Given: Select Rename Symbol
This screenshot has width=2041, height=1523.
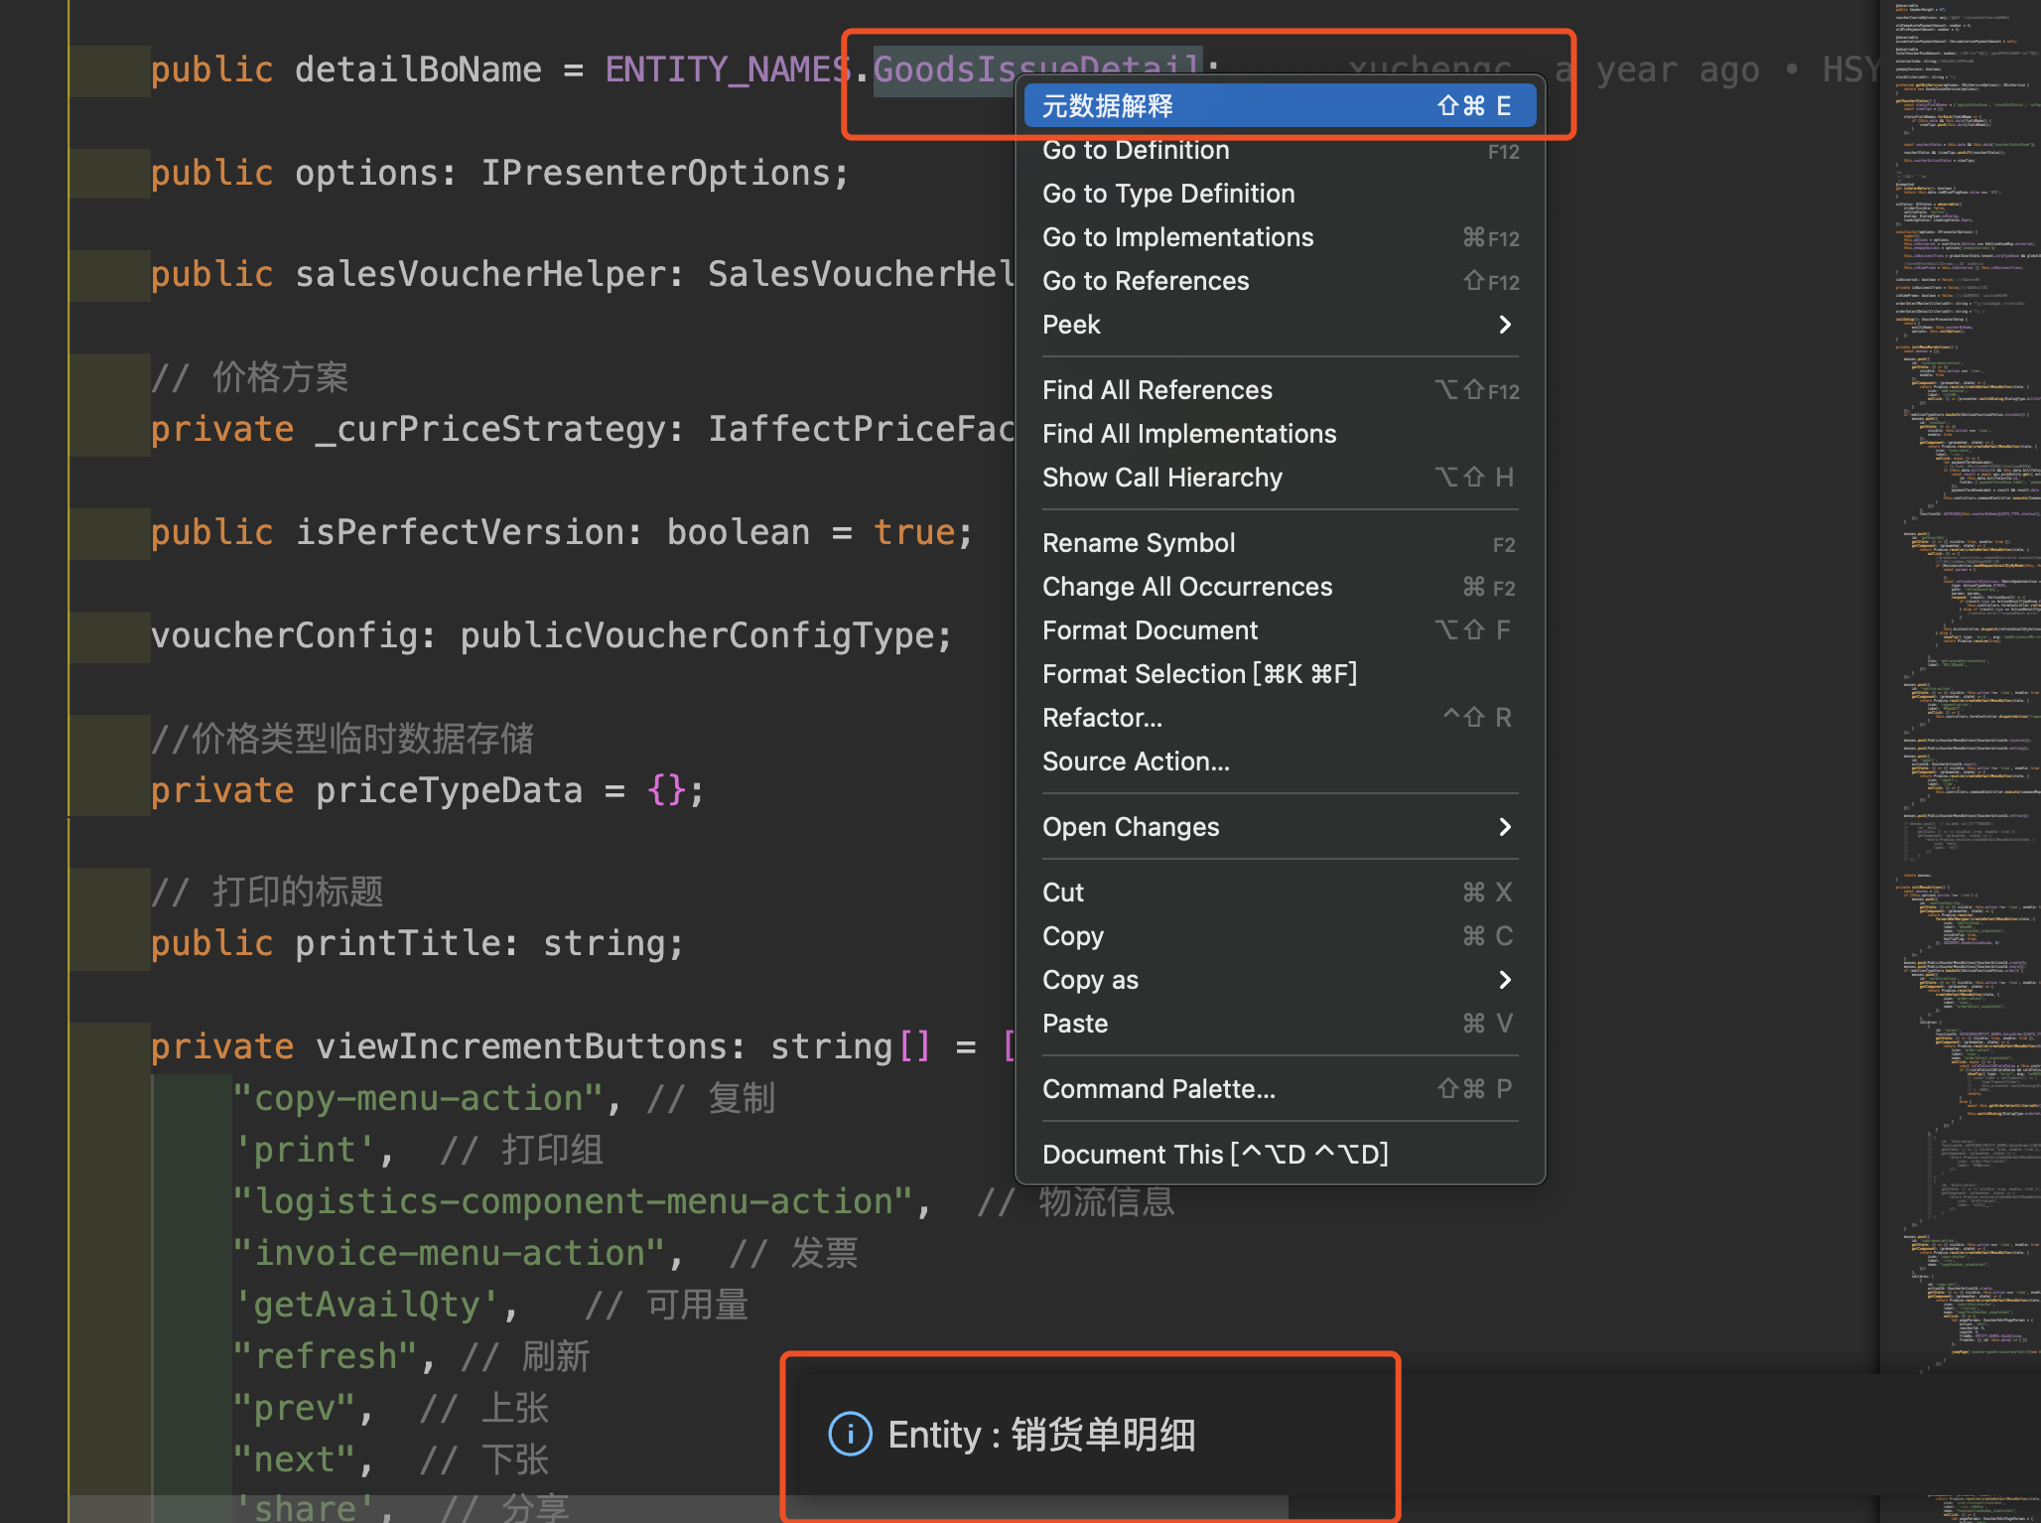Looking at the screenshot, I should (x=1280, y=543).
